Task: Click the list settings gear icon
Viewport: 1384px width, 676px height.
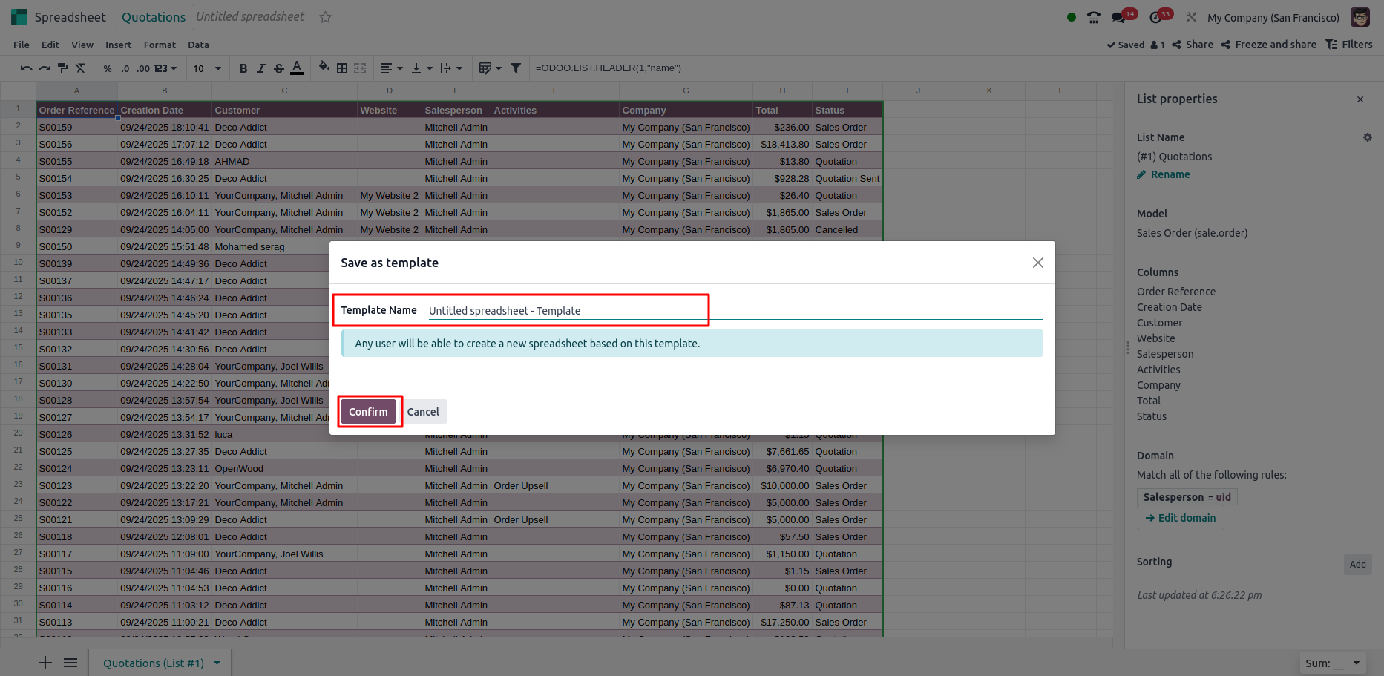Action: coord(1367,137)
